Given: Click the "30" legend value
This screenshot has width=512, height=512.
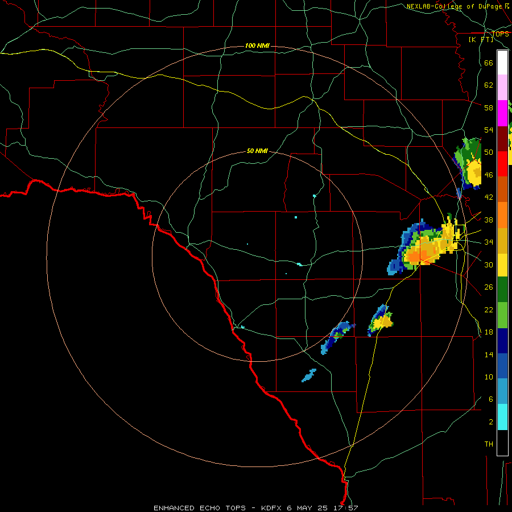Looking at the screenshot, I should (x=489, y=265).
